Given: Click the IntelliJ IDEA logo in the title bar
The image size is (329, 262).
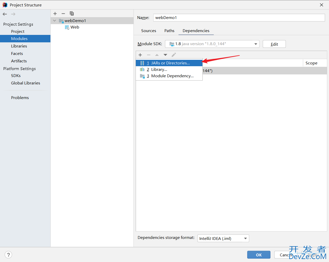Looking at the screenshot, I should [5, 5].
